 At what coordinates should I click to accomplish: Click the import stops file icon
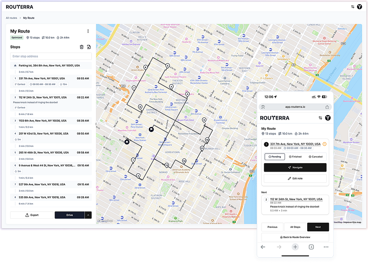89,47
